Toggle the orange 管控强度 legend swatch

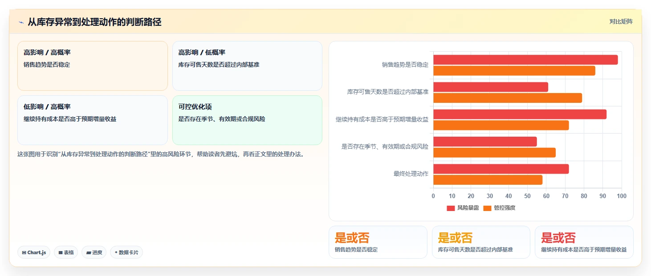pos(487,208)
